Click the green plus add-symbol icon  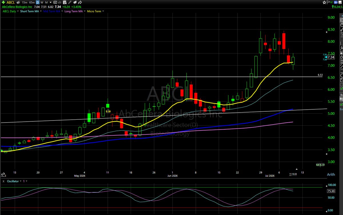[3, 3]
